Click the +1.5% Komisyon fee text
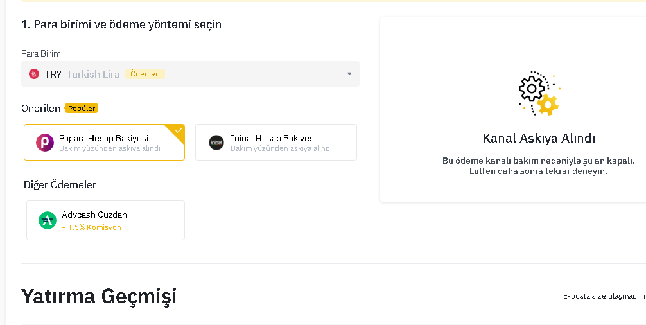The width and height of the screenshot is (646, 325). coord(91,227)
